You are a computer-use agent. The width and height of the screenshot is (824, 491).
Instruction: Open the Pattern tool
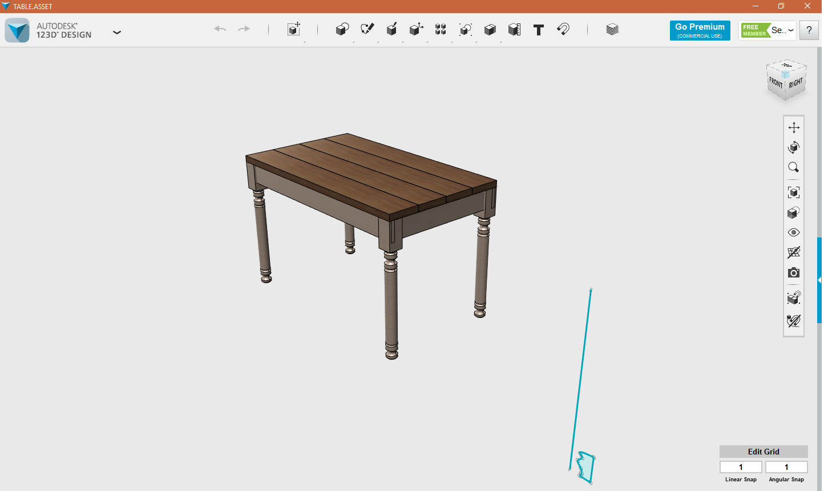(x=440, y=30)
